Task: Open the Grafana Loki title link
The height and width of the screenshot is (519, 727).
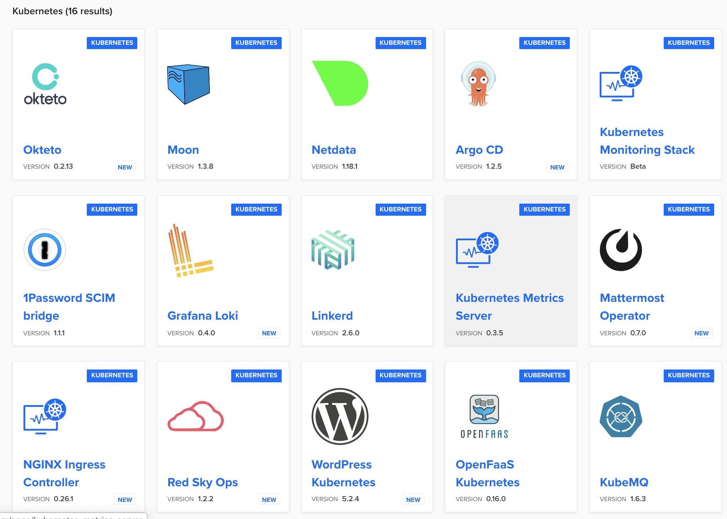Action: click(x=203, y=316)
